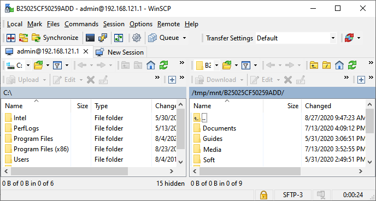The height and width of the screenshot is (201, 376).
Task: Open session in PuTTY icon
Action: pyautogui.click(x=103, y=38)
